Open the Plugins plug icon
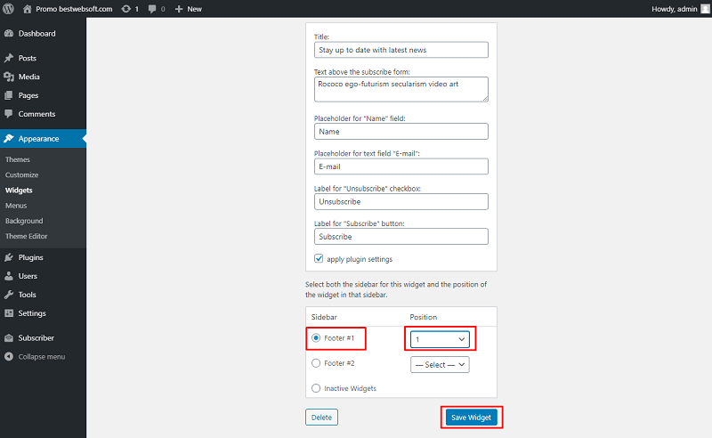This screenshot has width=712, height=438. [x=9, y=257]
